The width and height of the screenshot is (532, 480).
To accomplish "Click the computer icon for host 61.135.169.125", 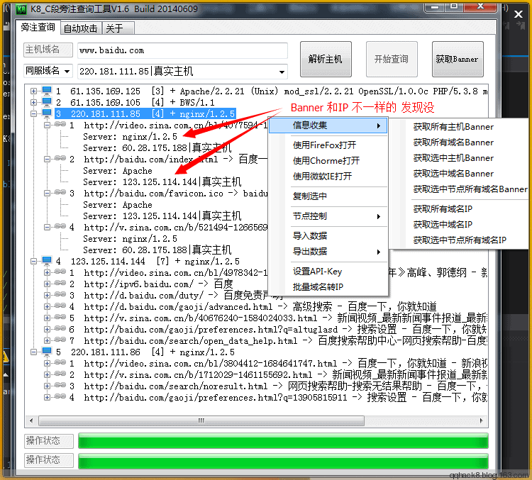I will tap(47, 91).
